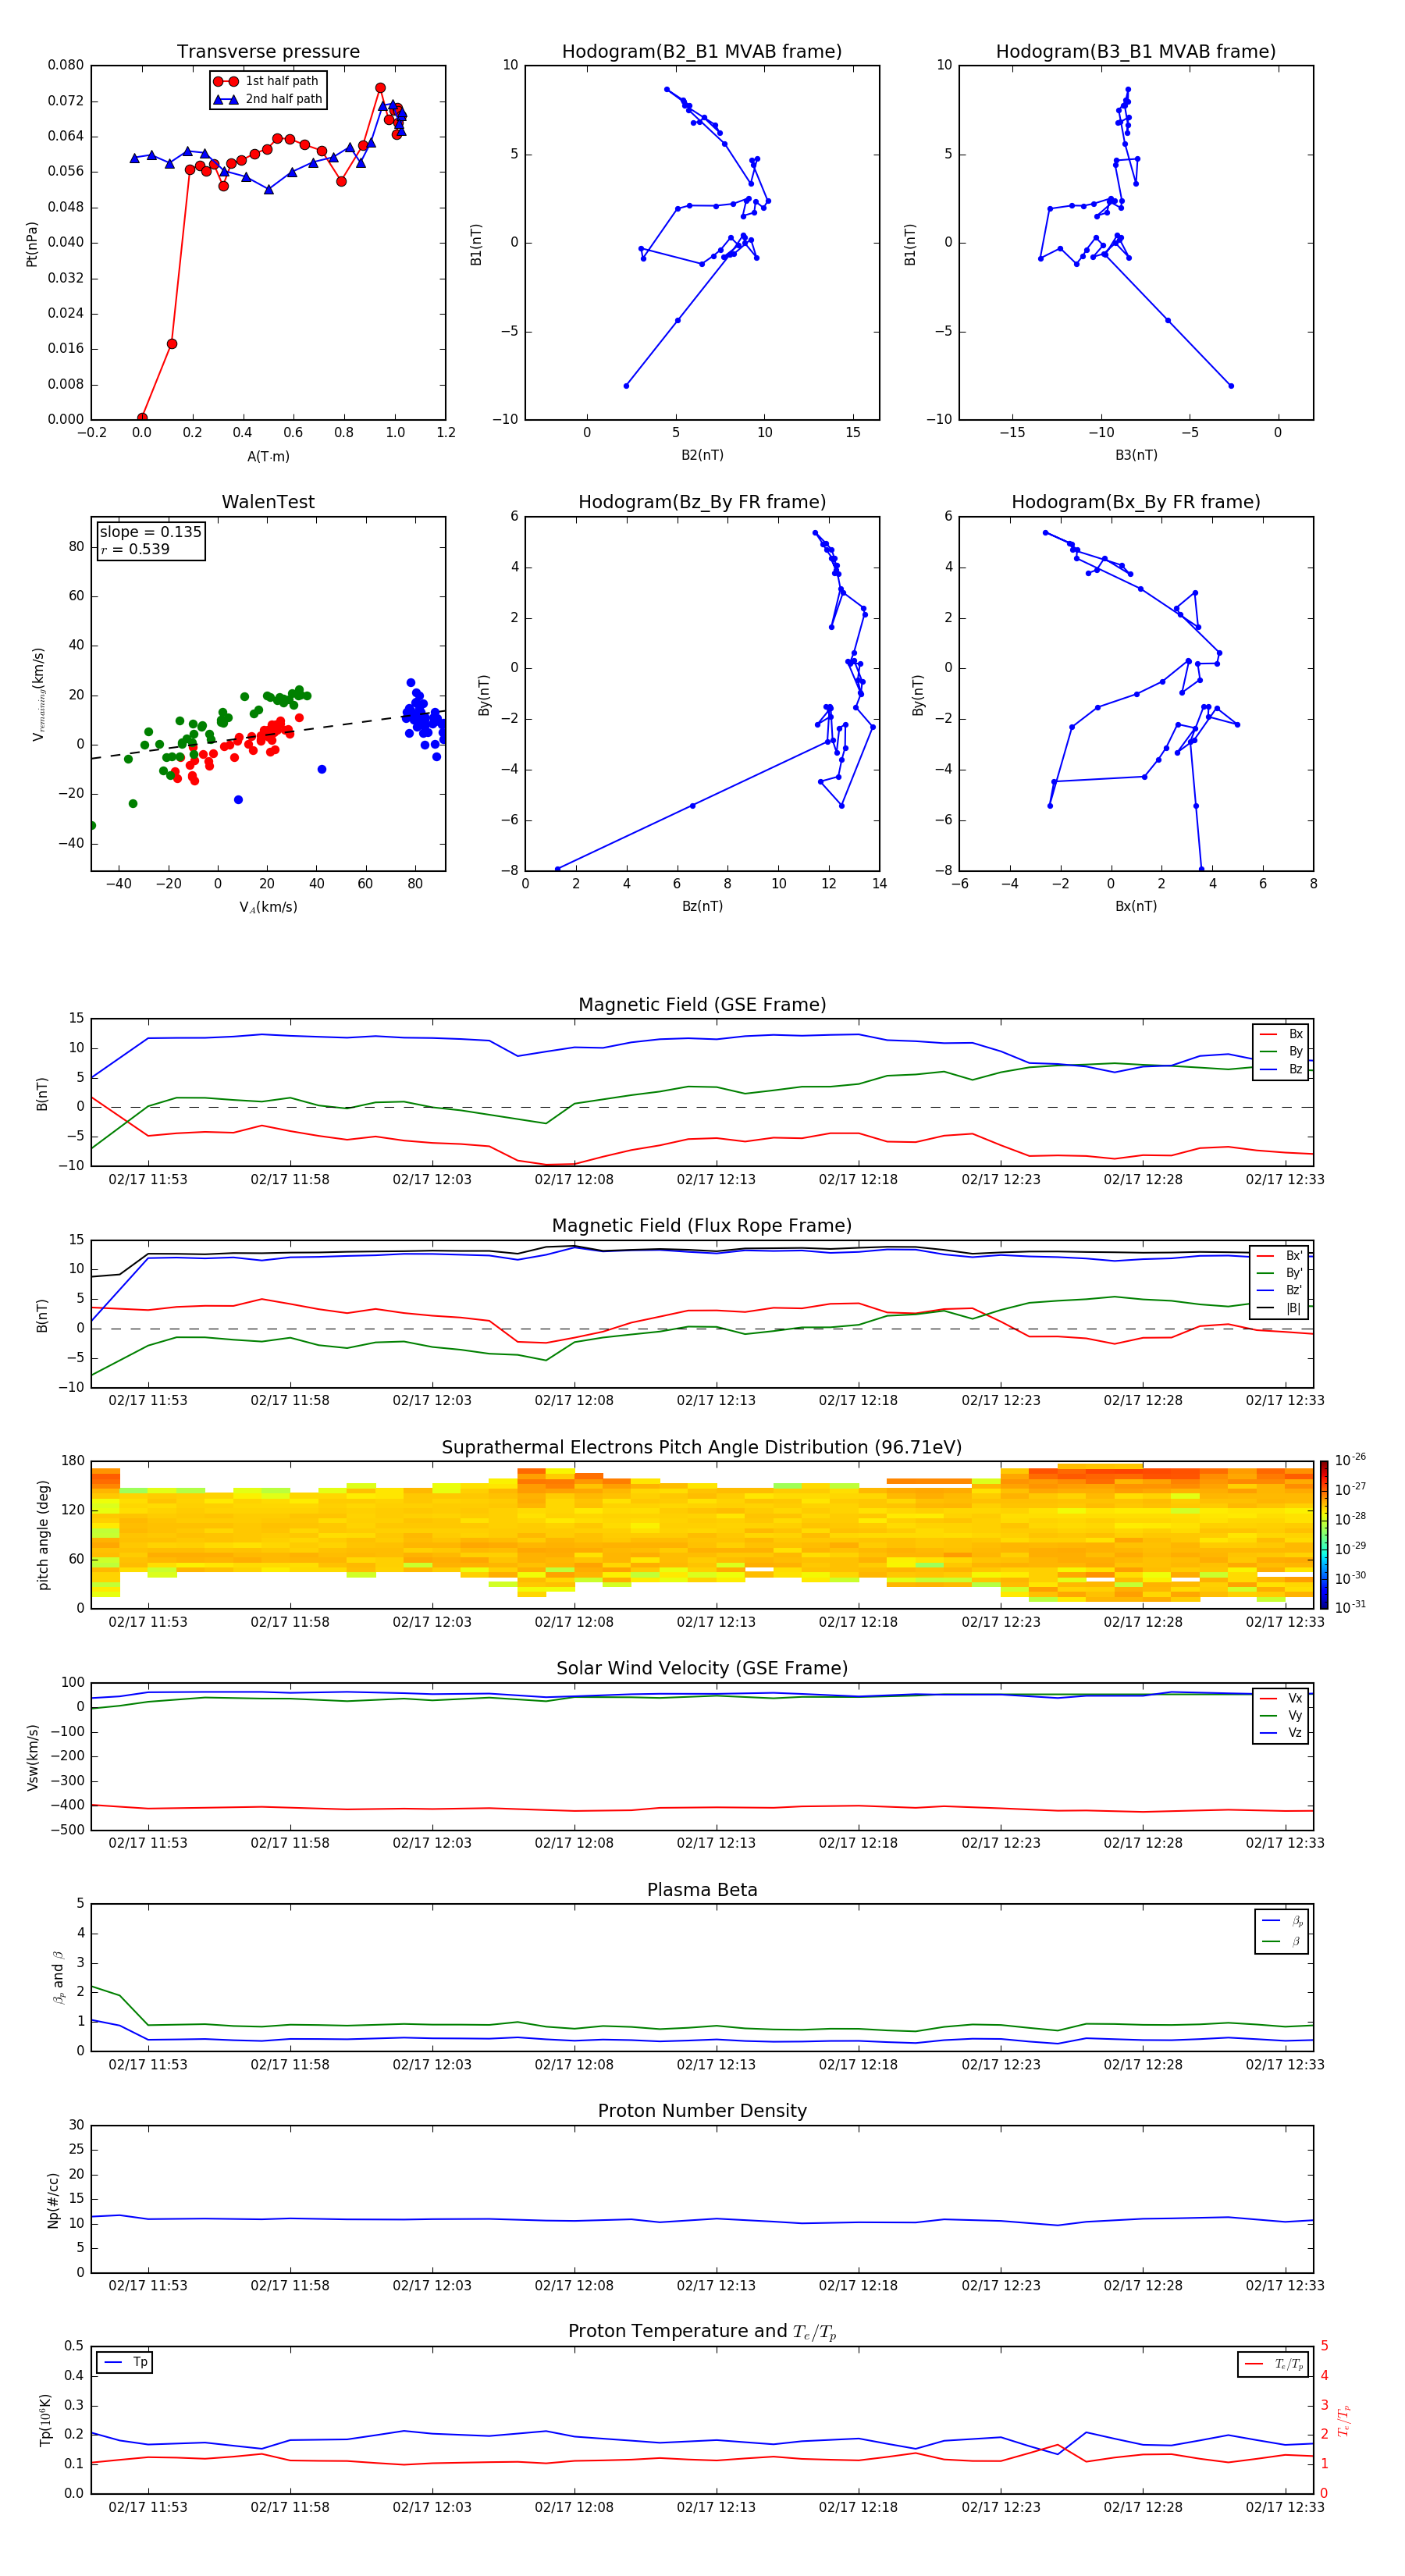The width and height of the screenshot is (1405, 2576).
Task: Click the Tp legend entry in temperature plot
Action: coord(125,2362)
